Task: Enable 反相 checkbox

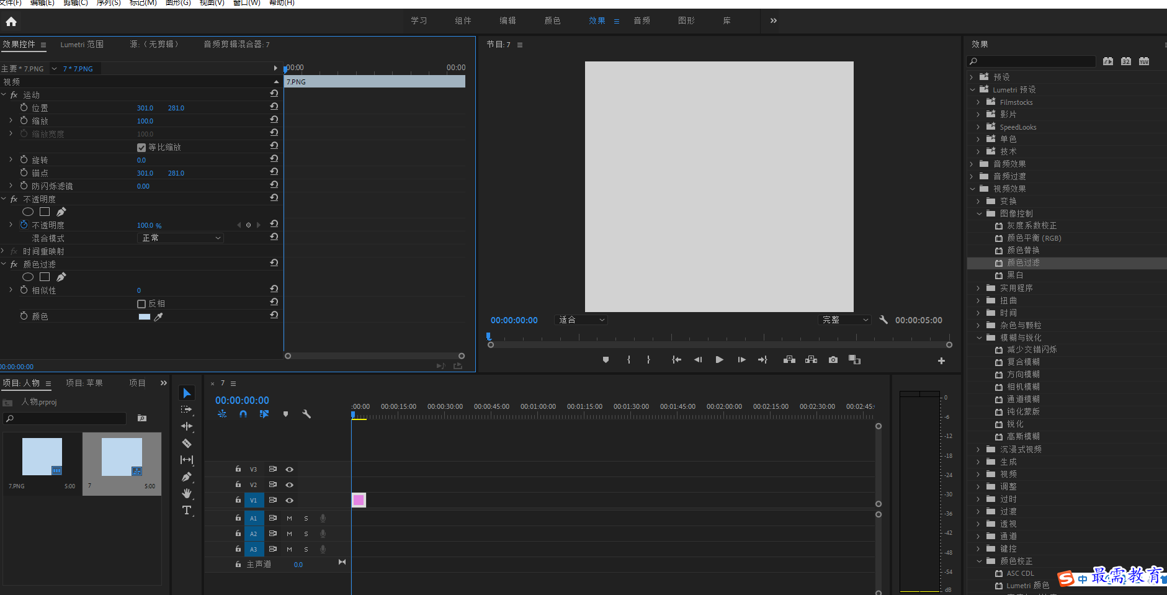Action: click(x=141, y=304)
